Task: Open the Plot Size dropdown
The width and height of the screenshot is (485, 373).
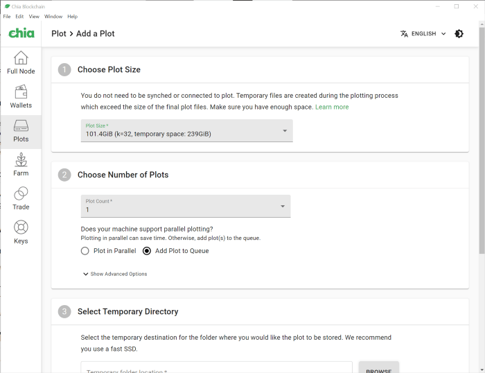Action: pos(186,131)
